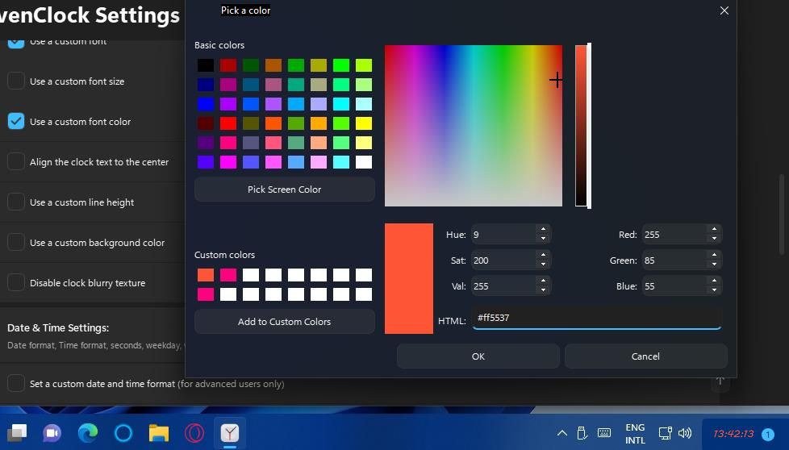Open the Cortana circle icon in taskbar

(123, 433)
